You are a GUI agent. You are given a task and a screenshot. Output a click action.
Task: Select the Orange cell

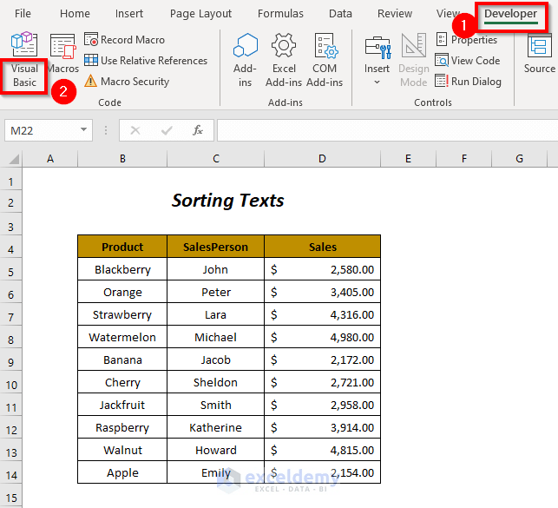[122, 292]
